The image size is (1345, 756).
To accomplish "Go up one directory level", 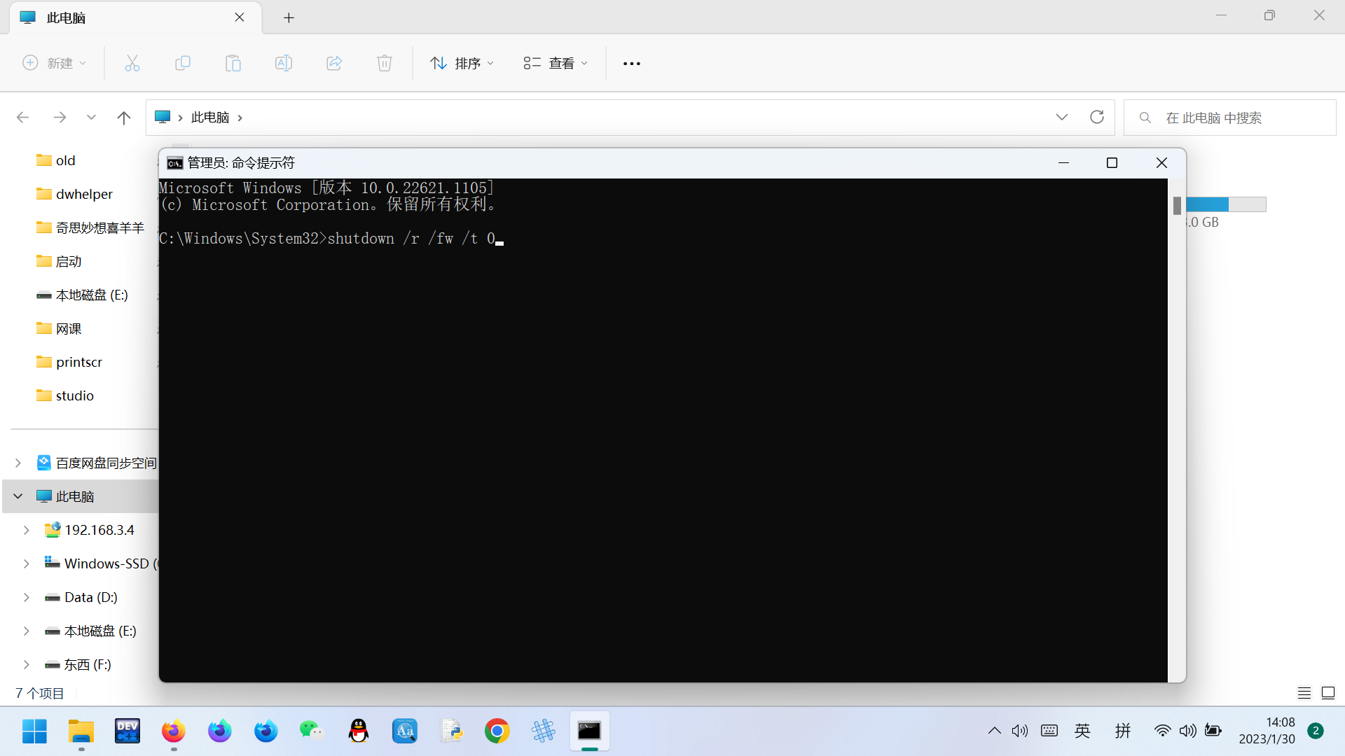I will [x=124, y=118].
